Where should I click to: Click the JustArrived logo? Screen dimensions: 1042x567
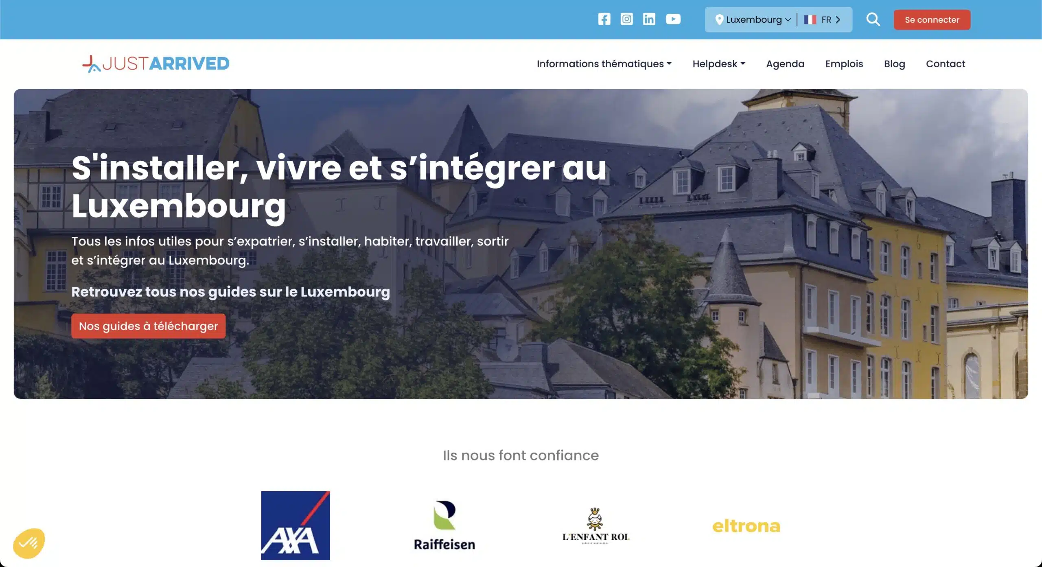coord(156,63)
